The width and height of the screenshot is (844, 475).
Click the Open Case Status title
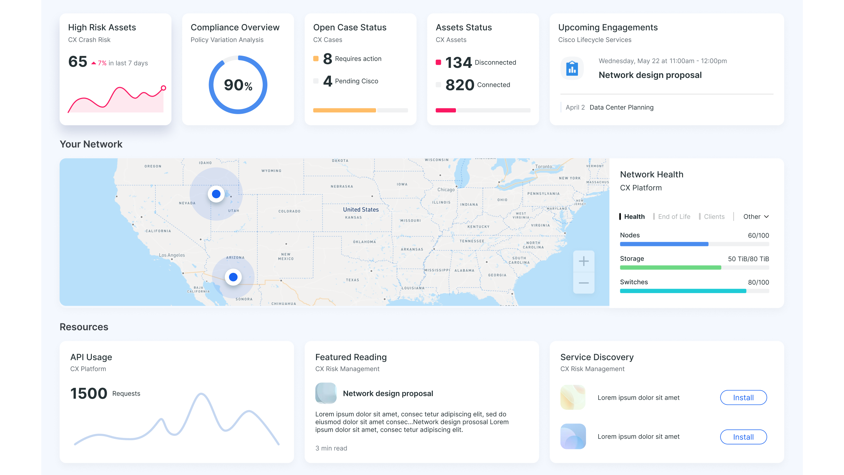[x=350, y=27]
